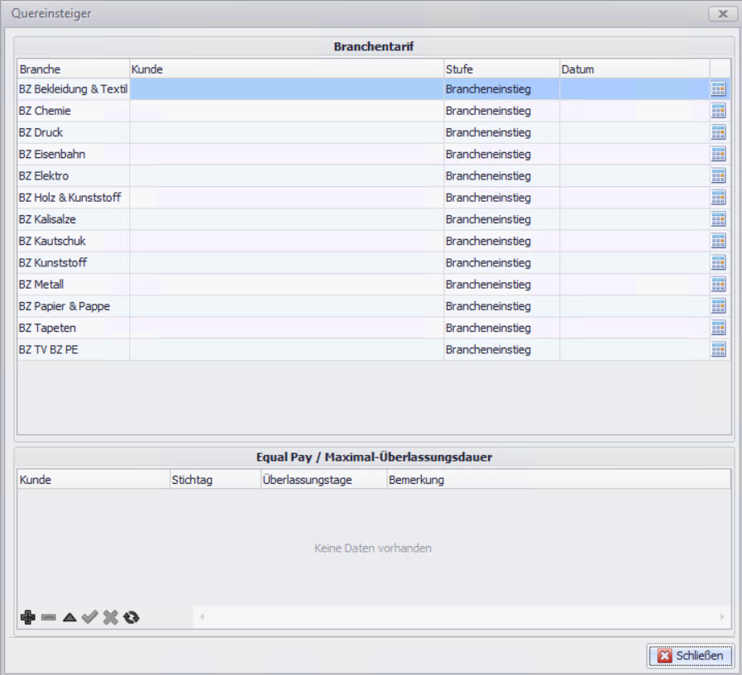Open calendar icon in BZ Chemie row

click(718, 111)
